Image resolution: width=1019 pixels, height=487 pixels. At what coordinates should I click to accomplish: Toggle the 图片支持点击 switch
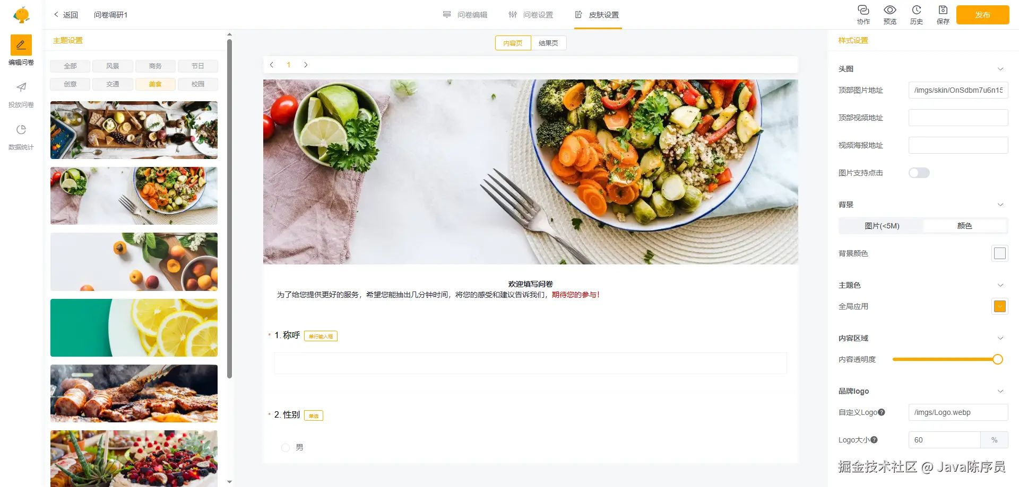[x=919, y=173]
